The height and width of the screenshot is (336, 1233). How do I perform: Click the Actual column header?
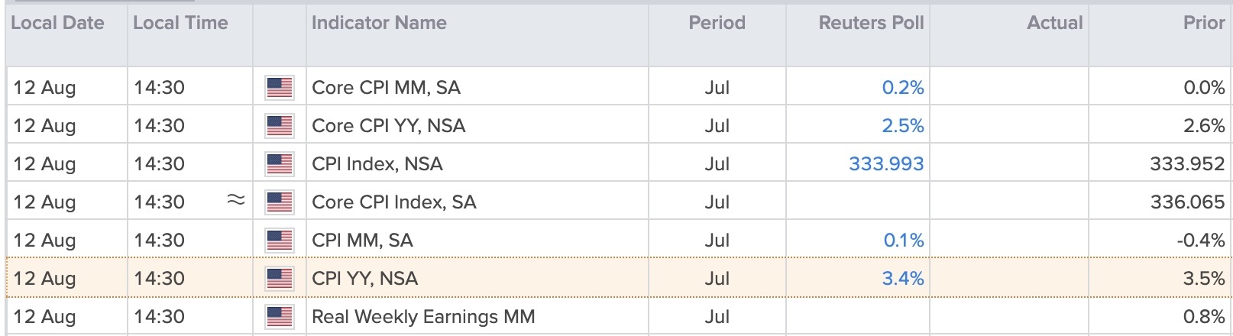click(x=1055, y=23)
